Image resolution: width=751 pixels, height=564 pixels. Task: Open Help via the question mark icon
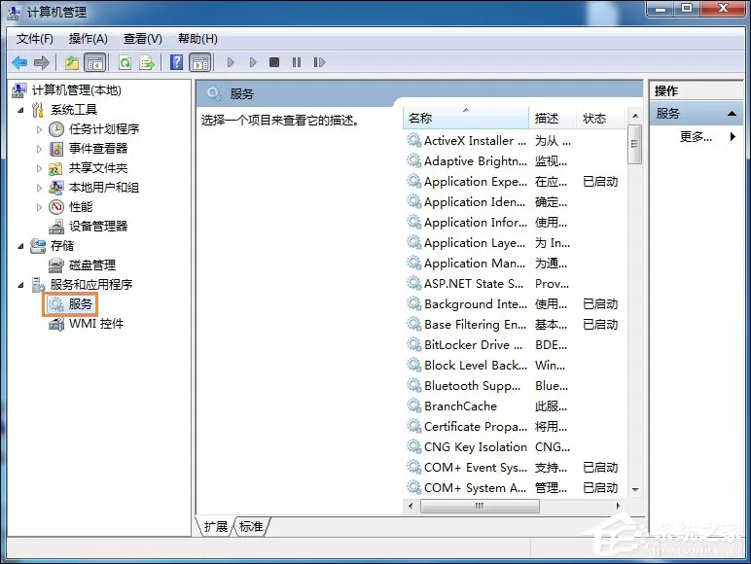[x=177, y=62]
